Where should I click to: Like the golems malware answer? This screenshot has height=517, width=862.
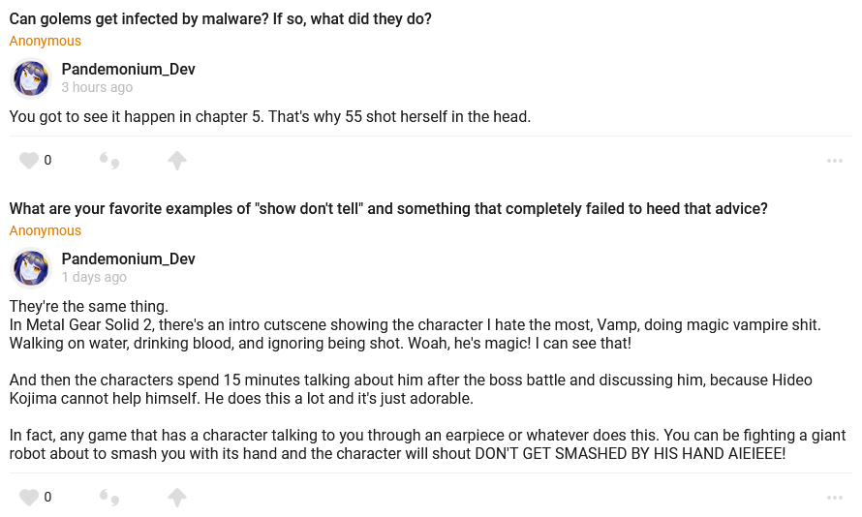29,161
